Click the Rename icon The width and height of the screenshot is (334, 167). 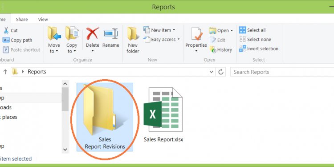[111, 33]
